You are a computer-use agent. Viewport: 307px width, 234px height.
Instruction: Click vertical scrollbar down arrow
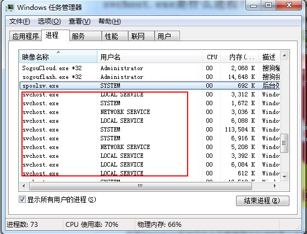pyautogui.click(x=284, y=176)
